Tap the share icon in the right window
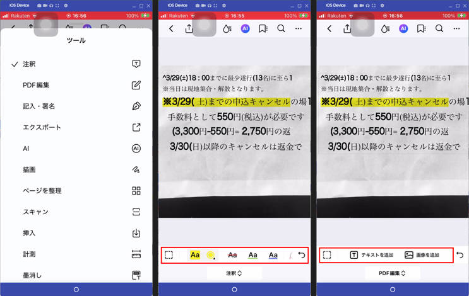The width and height of the screenshot is (469, 296). coord(347,28)
